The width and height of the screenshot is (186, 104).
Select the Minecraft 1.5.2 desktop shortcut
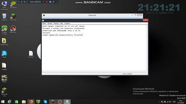click(4, 92)
